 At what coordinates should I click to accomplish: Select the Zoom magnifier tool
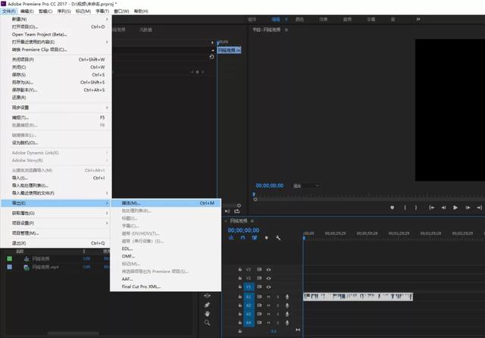point(207,323)
